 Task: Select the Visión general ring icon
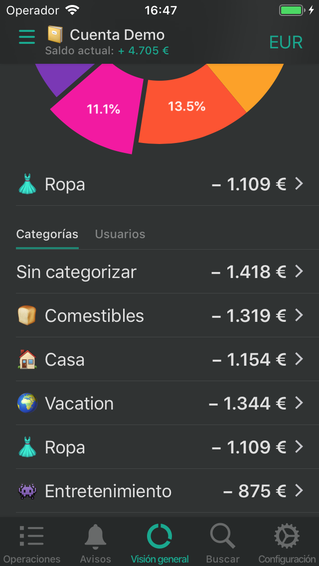(x=159, y=537)
